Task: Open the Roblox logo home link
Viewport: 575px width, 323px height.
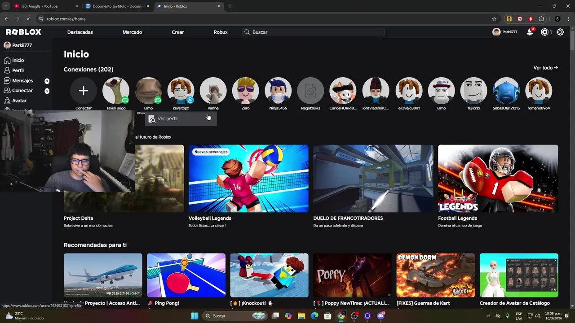Action: click(23, 32)
